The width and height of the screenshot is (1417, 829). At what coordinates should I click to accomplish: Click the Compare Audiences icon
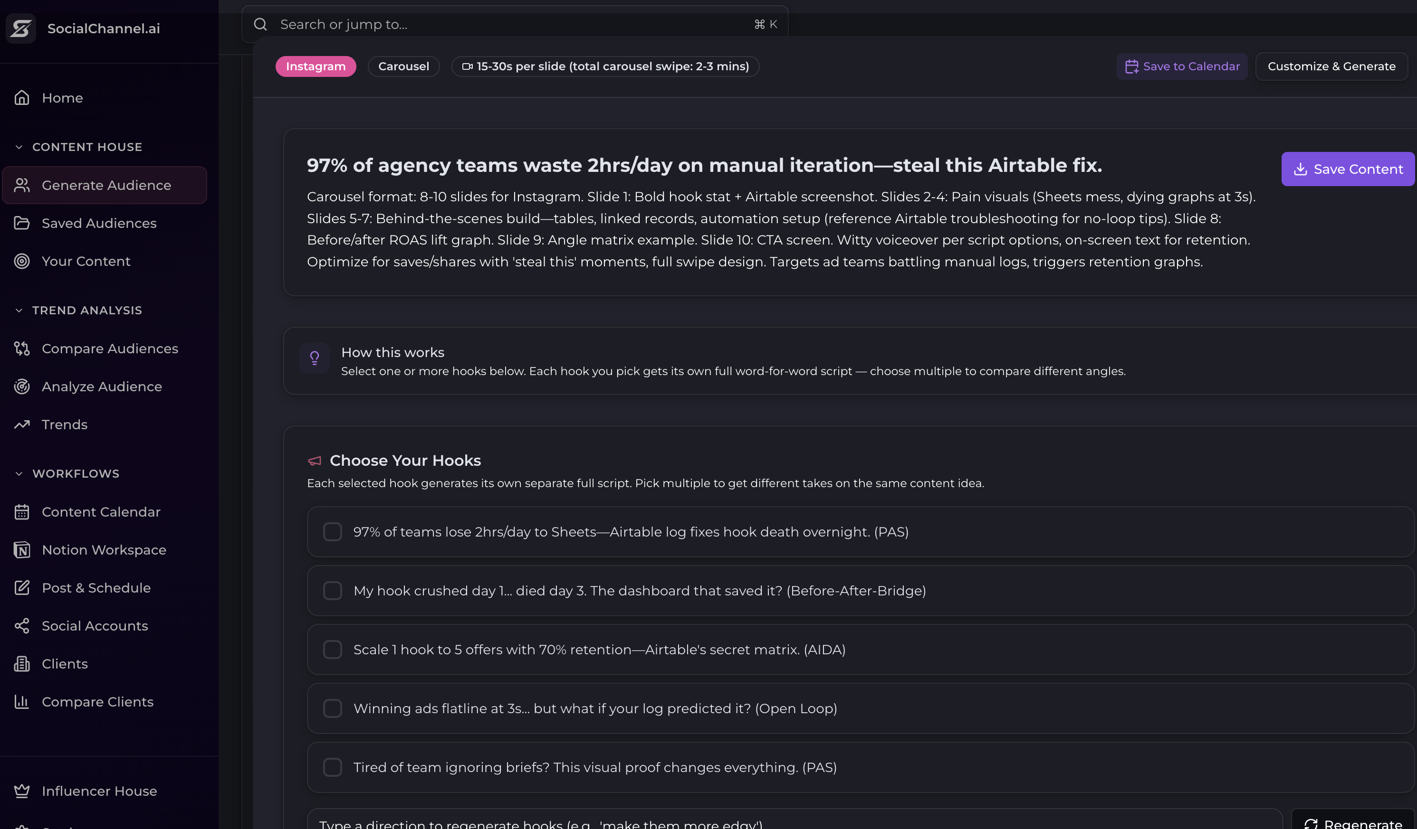22,349
